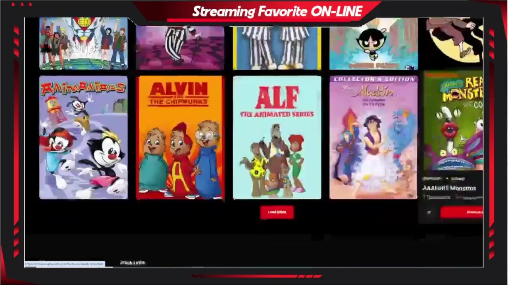Open the blue-background striped-suit poster
Viewport: 508px width, 285px height.
(x=277, y=48)
